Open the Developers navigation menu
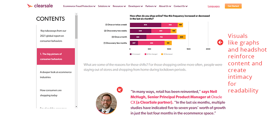The width and height of the screenshot is (269, 125). click(136, 6)
